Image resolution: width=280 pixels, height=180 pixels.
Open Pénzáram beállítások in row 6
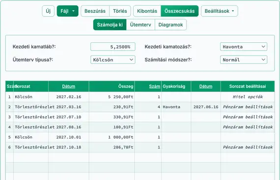(248, 147)
